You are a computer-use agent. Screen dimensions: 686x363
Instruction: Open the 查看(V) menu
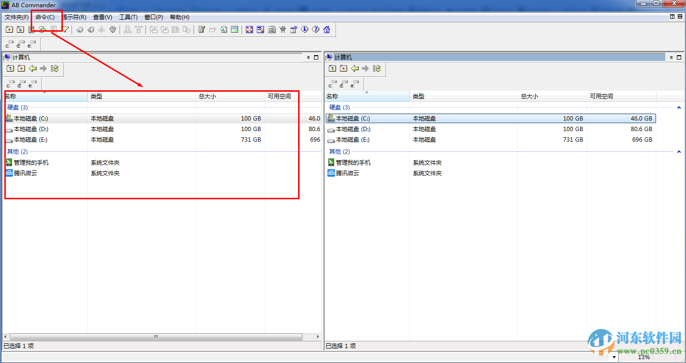click(103, 17)
